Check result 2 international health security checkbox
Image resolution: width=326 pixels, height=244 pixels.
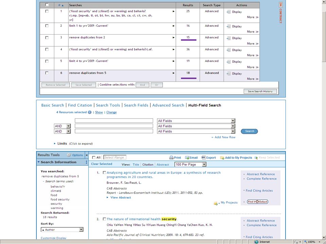pyautogui.click(x=104, y=219)
